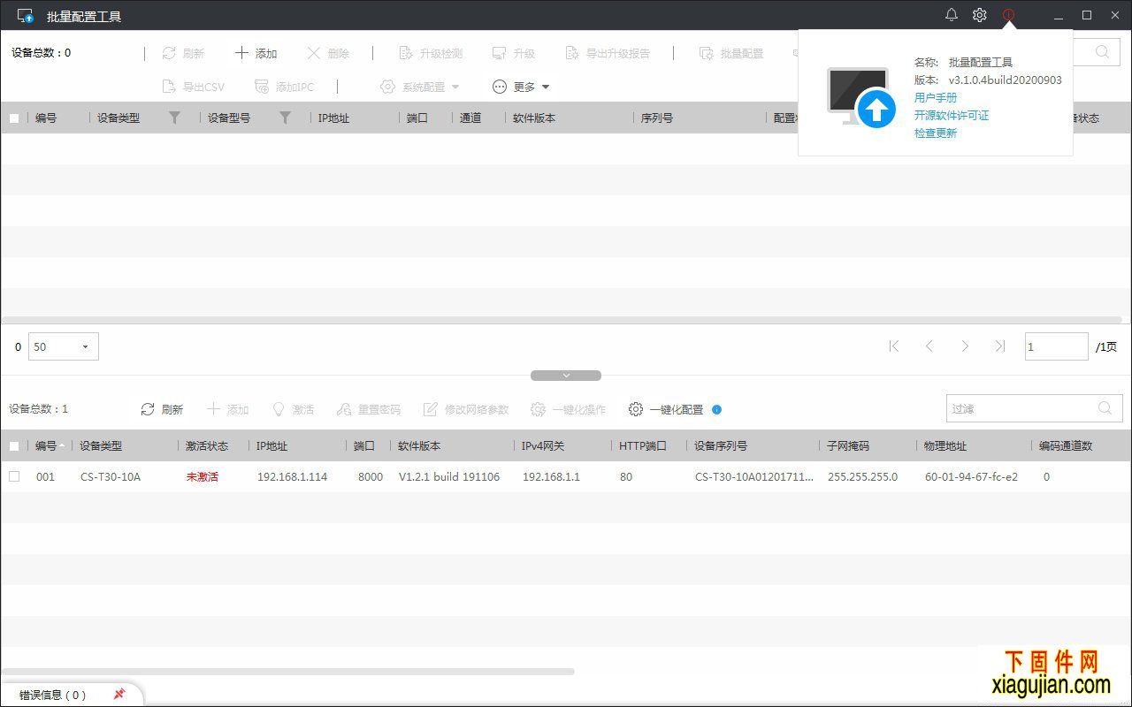Expand the 更多 more dropdown
Screen dimensions: 1132x707
tap(521, 87)
